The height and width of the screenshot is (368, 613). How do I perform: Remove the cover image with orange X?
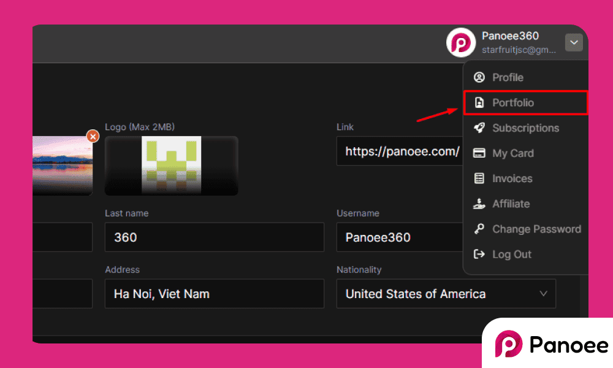click(93, 136)
